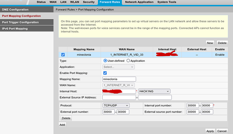Open the System Tools tab

pos(167,2)
